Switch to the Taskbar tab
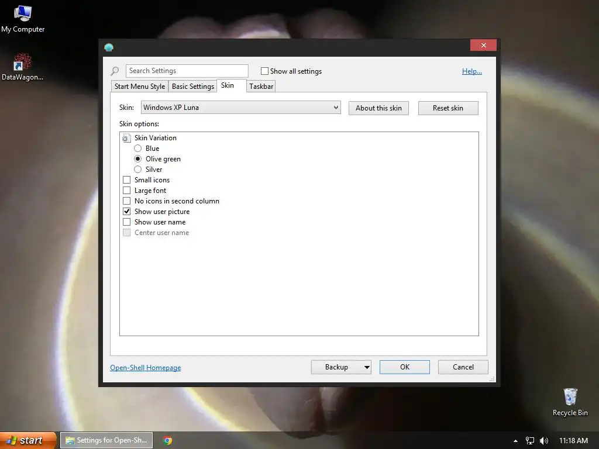Viewport: 599px width, 449px height. coord(261,87)
